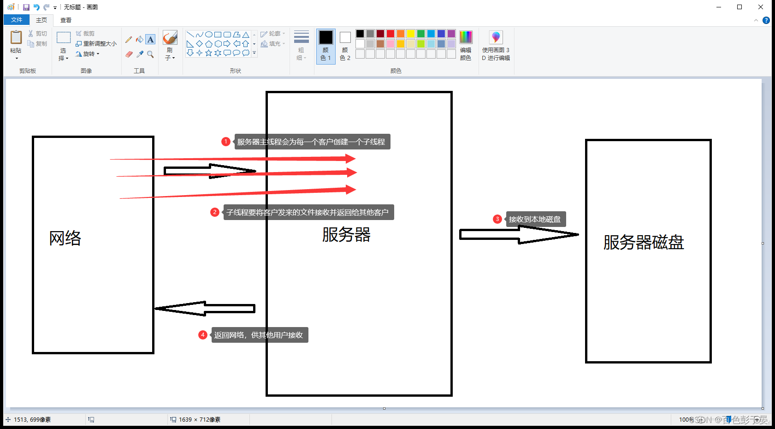Image resolution: width=775 pixels, height=429 pixels.
Task: Open the Customize Quick Access Toolbar dropdown
Action: (x=55, y=8)
